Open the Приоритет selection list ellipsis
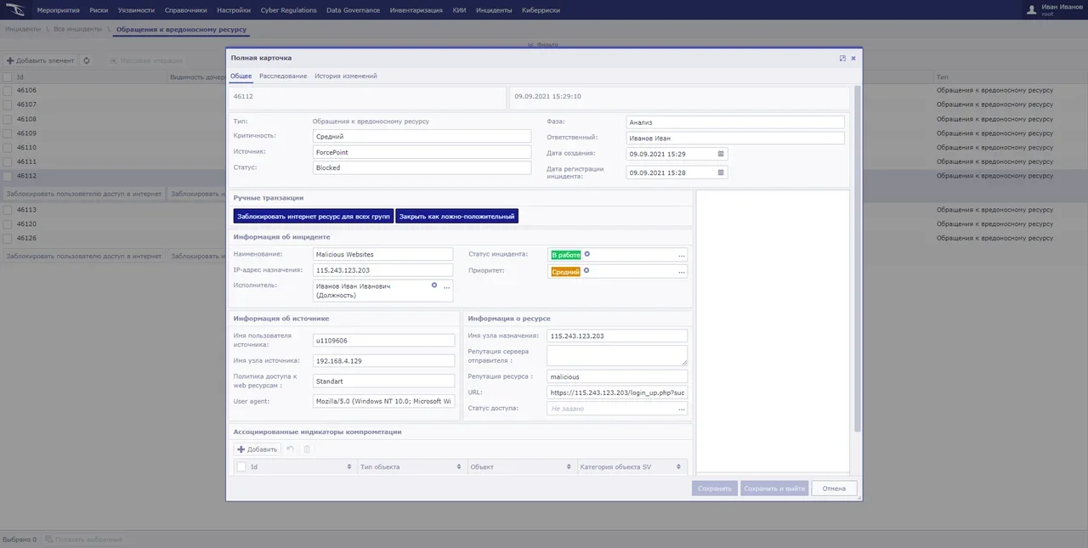 tap(681, 272)
